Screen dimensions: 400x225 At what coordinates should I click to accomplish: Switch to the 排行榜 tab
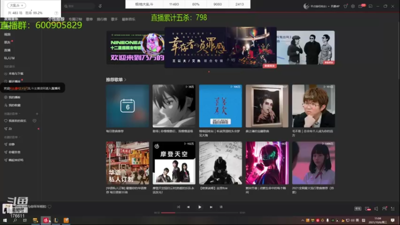click(102, 19)
